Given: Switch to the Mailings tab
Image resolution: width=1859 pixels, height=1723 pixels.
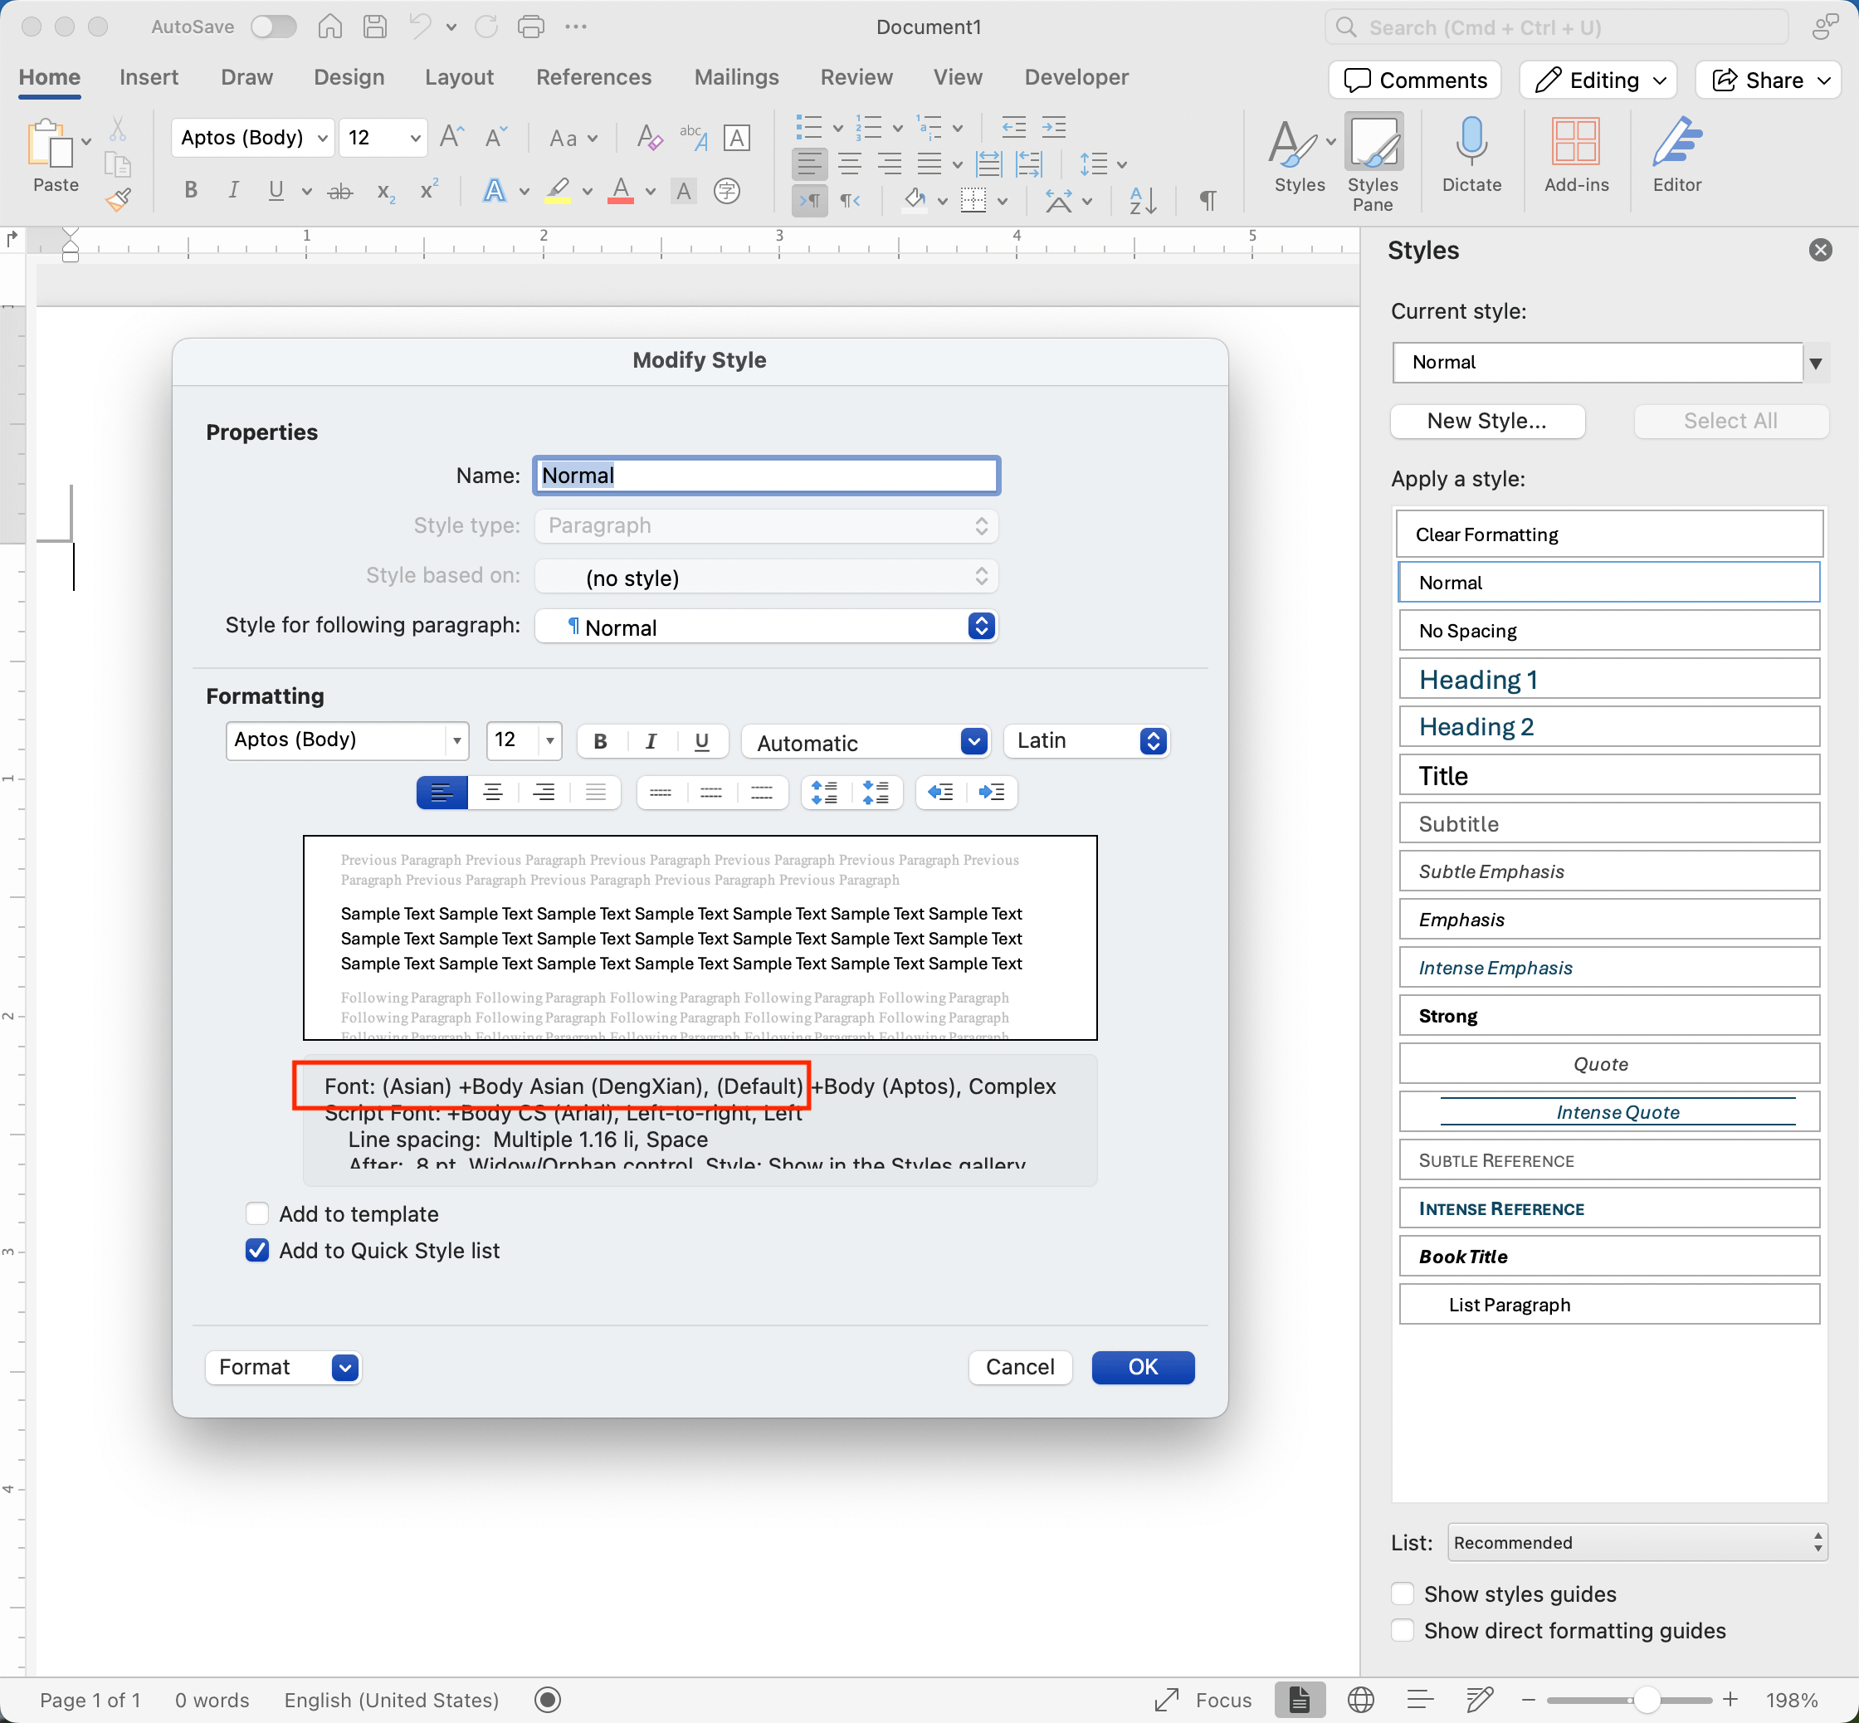Looking at the screenshot, I should click(x=735, y=76).
